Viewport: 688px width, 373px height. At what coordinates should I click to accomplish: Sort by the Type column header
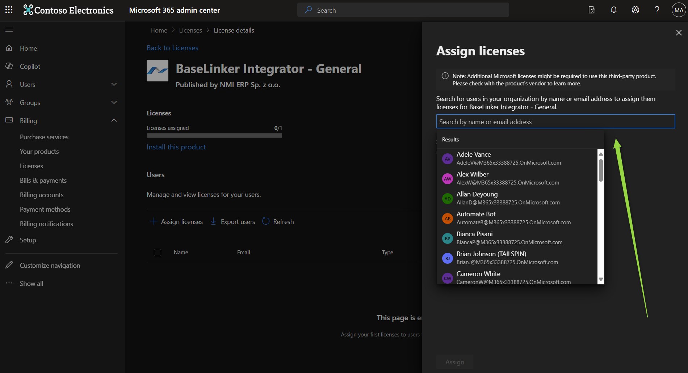(387, 253)
